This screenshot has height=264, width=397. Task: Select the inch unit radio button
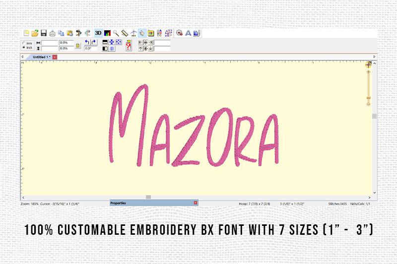click(x=24, y=47)
